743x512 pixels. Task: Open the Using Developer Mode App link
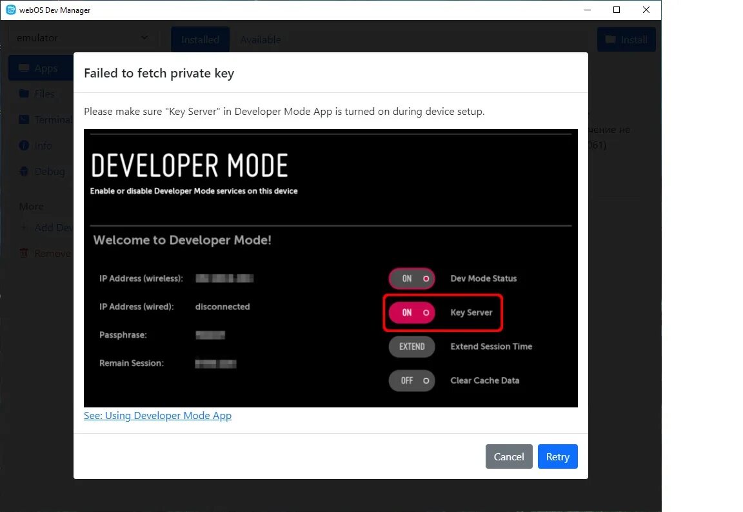[158, 416]
